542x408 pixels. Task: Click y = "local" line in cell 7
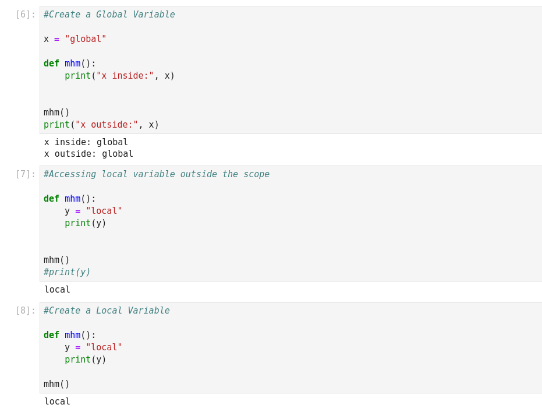[93, 211]
